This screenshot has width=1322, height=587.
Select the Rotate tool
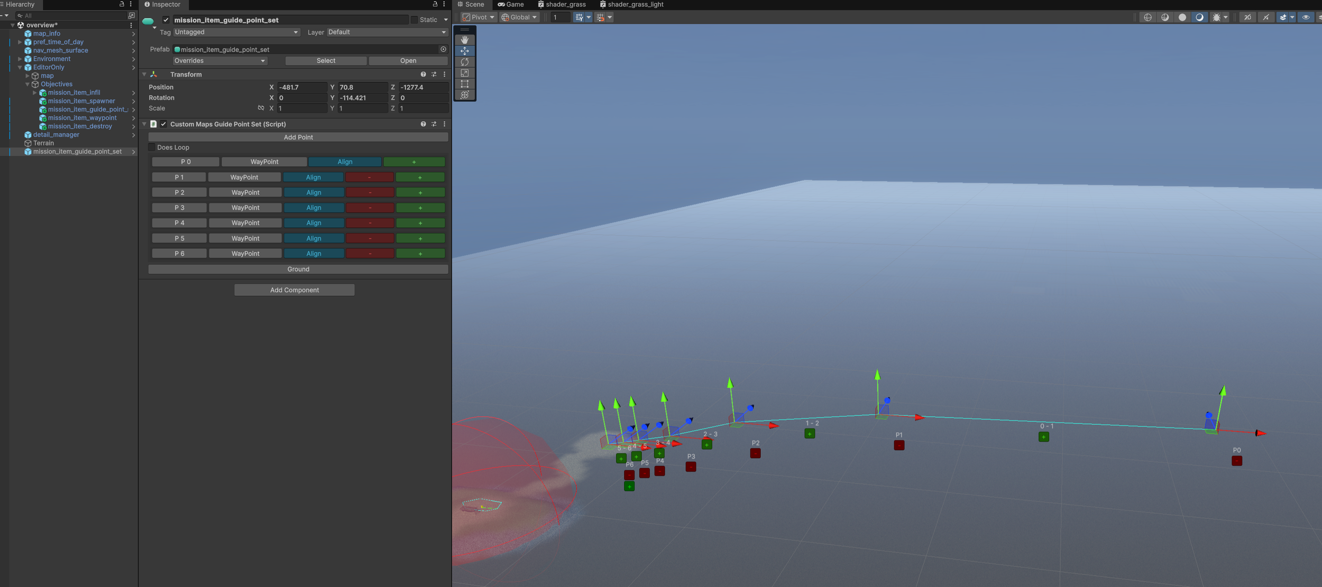464,62
